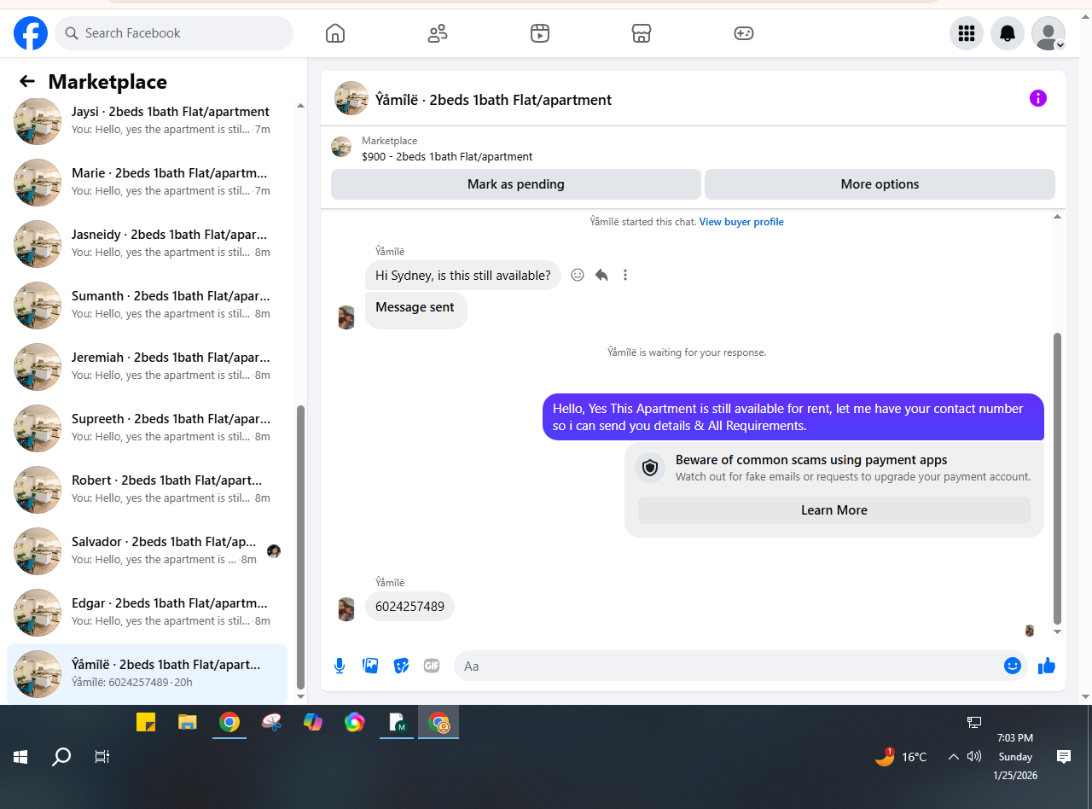The height and width of the screenshot is (809, 1092).
Task: Open the Jasneidy conversation
Action: tap(147, 244)
